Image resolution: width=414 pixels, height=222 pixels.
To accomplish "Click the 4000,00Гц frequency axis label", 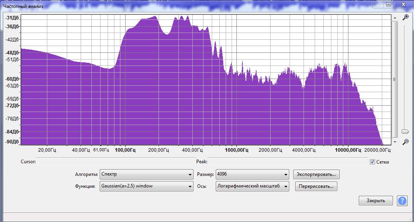I will [304, 150].
